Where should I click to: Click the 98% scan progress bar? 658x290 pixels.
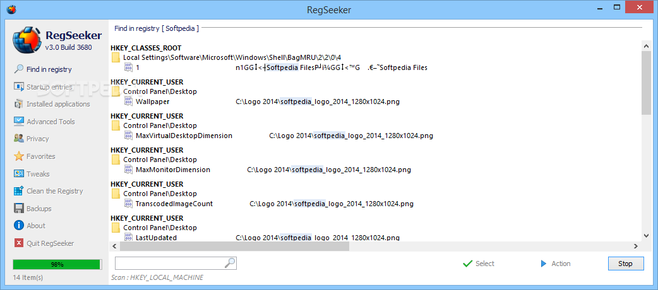pyautogui.click(x=57, y=264)
